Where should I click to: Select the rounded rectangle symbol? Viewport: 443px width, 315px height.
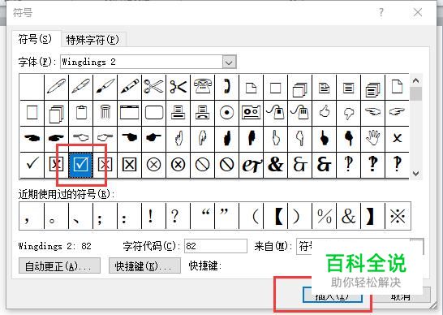pos(153,113)
